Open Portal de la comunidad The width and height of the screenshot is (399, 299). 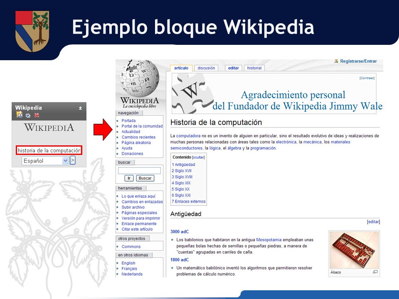142,126
